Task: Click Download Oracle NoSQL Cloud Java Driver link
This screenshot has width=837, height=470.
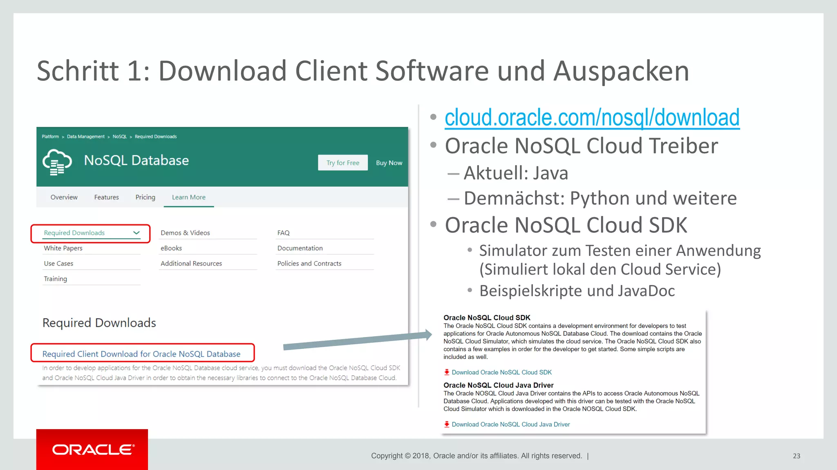Action: click(x=510, y=424)
